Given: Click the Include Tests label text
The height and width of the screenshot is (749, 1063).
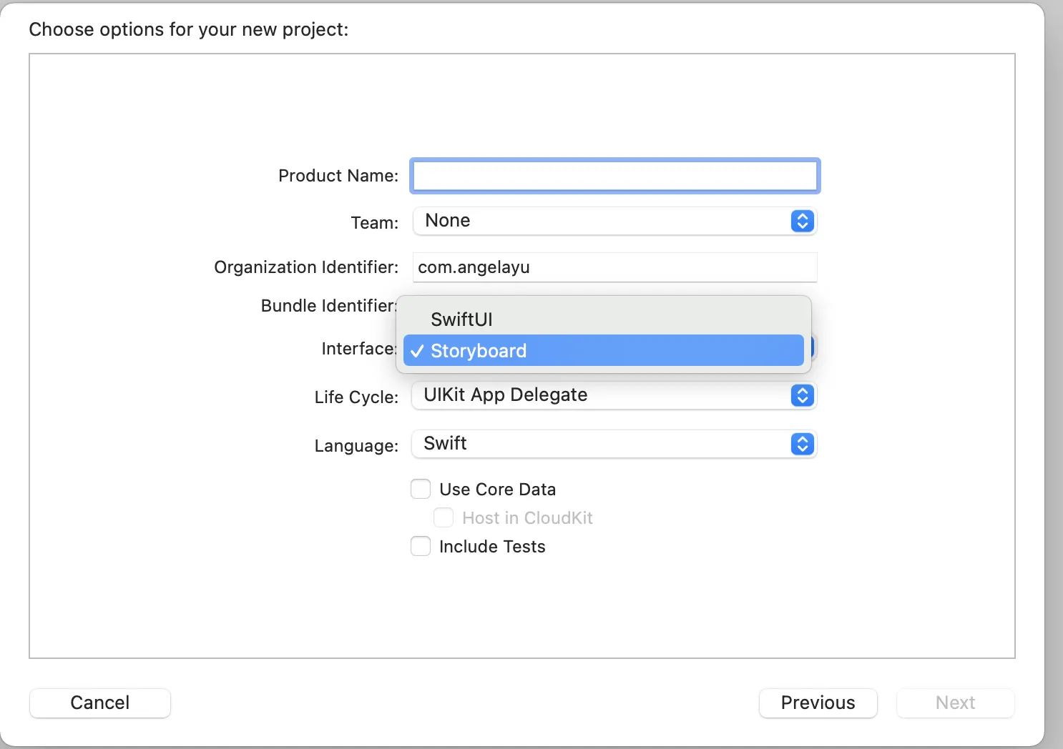Looking at the screenshot, I should (x=492, y=547).
